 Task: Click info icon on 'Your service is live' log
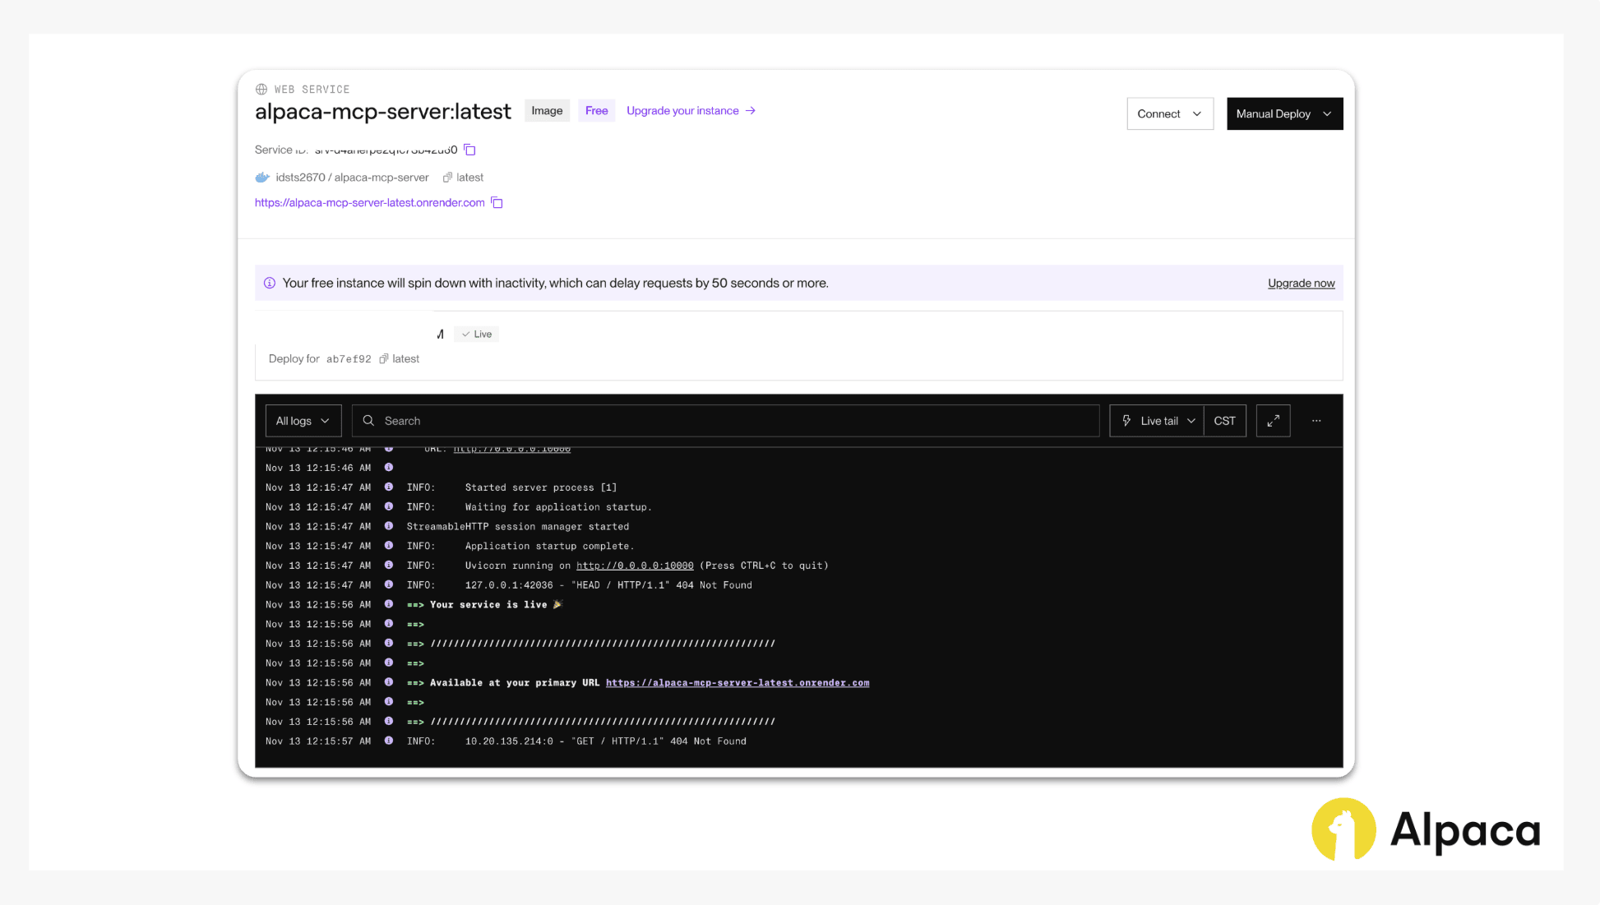(x=389, y=604)
